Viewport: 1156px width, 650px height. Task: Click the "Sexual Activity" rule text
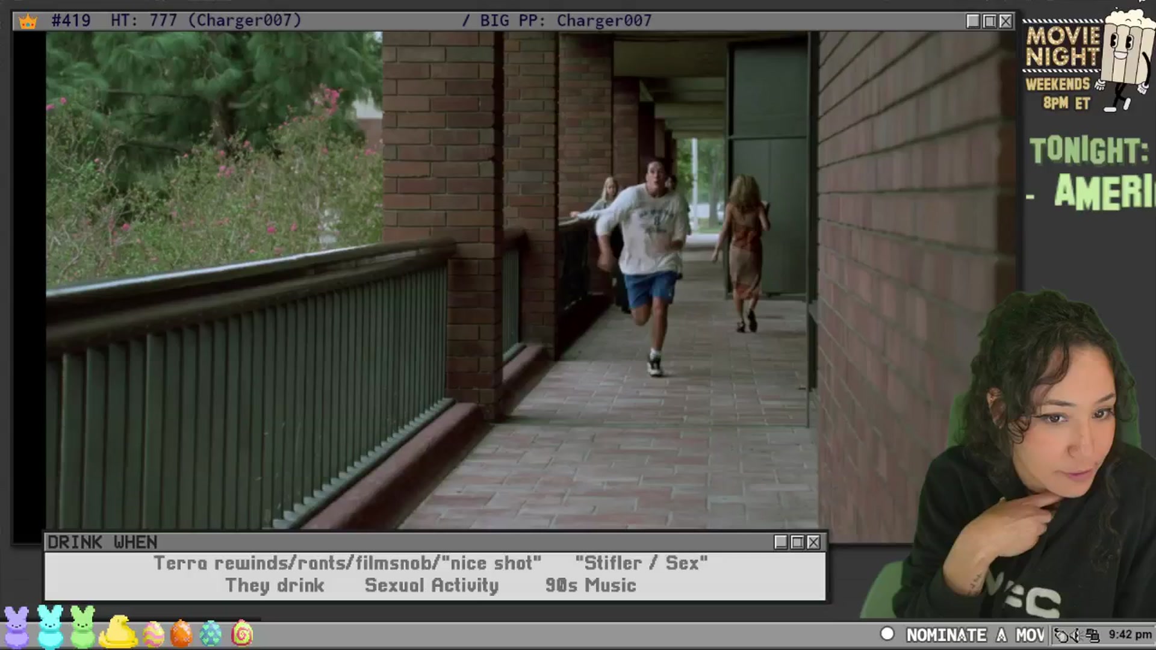tap(432, 586)
